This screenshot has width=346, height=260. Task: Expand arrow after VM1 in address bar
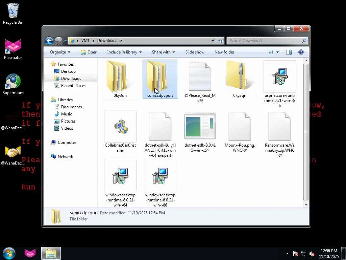(93, 41)
